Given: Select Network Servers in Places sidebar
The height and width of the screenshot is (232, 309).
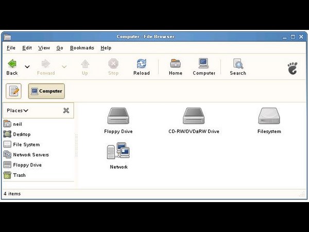Looking at the screenshot, I should coord(30,155).
